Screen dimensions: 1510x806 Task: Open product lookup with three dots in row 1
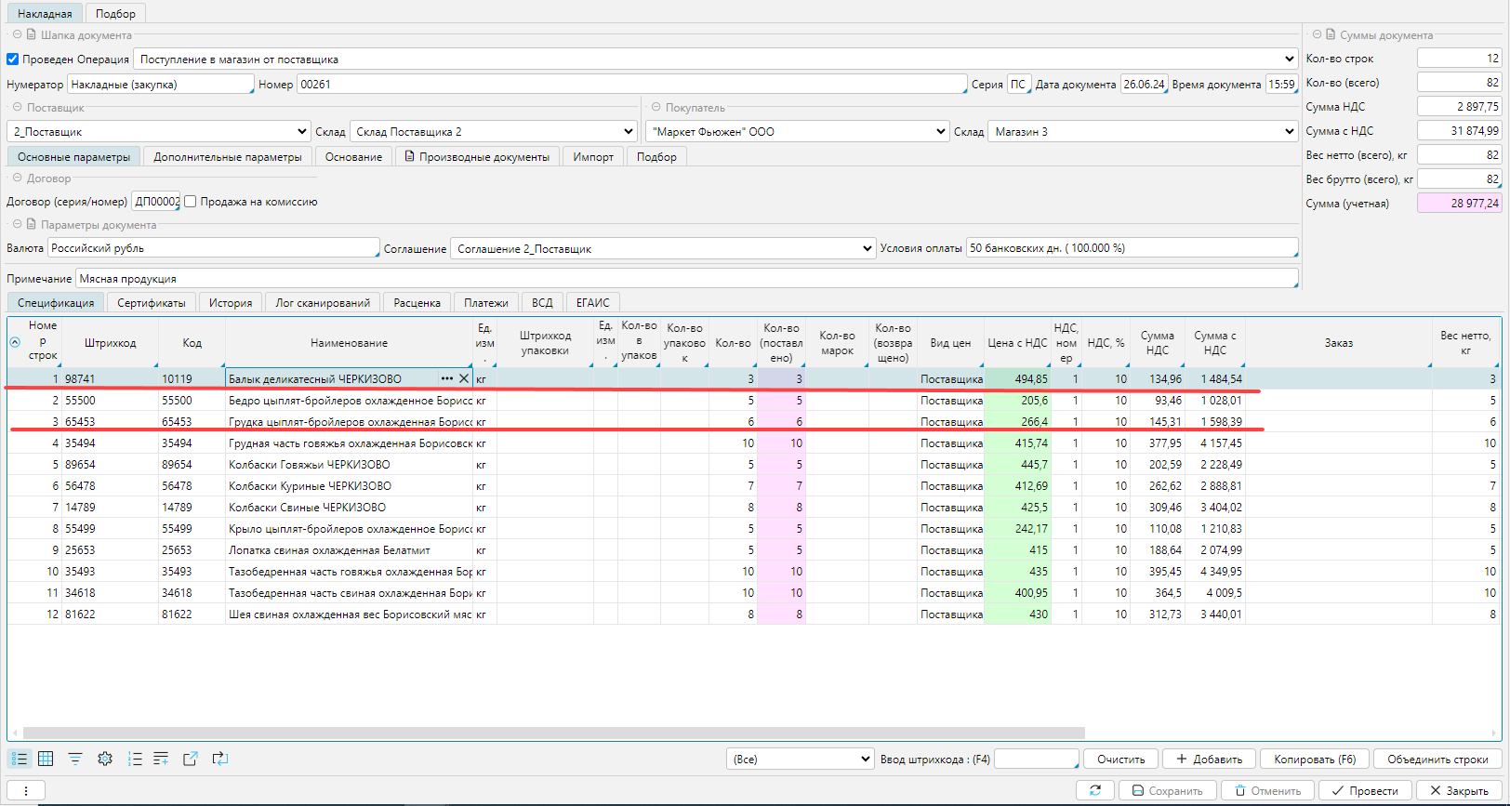coord(447,378)
